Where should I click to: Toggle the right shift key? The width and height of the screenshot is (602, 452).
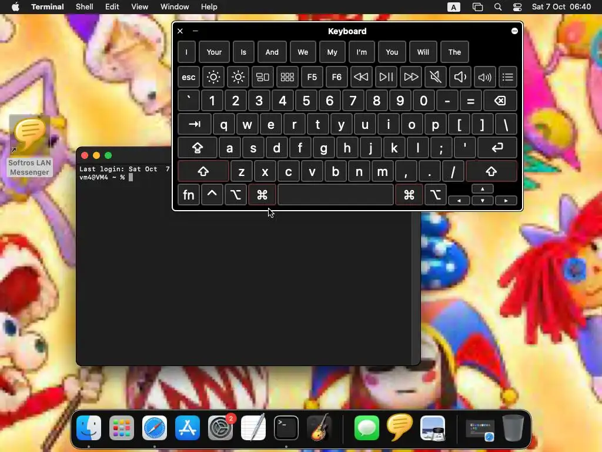point(491,171)
